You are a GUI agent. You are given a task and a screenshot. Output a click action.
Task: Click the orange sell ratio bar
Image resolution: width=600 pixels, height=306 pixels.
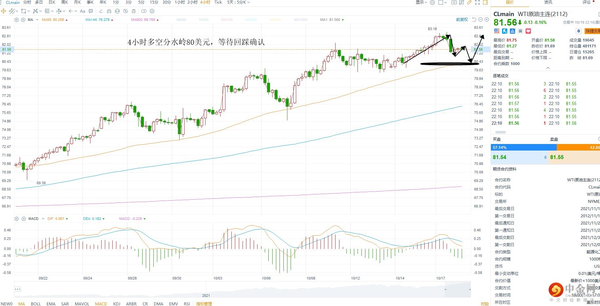tap(578, 148)
